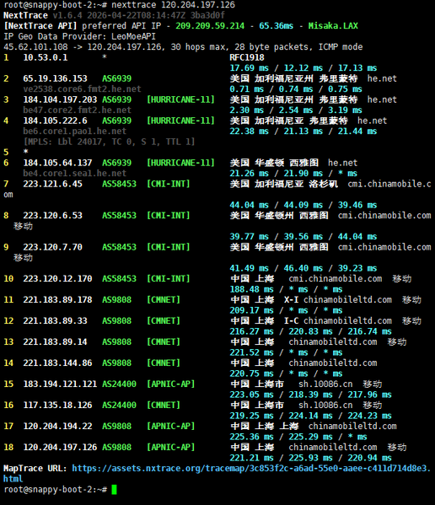
Task: Click hostname be47.core2.fmt2.he.net
Action: point(78,110)
